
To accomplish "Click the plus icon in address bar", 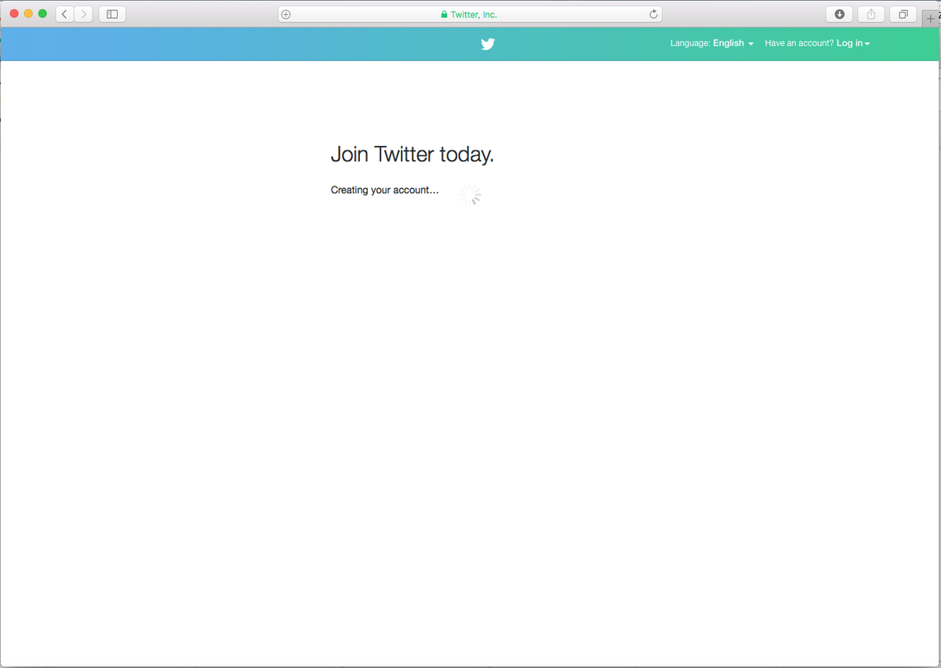I will (286, 14).
